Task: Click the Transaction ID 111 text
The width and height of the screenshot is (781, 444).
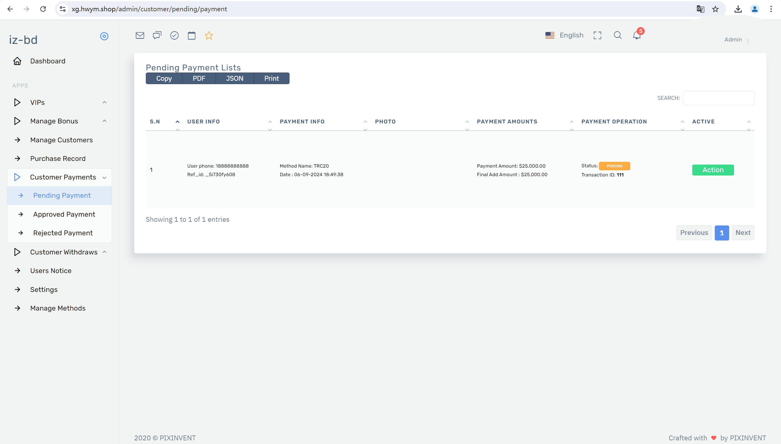Action: coord(603,175)
